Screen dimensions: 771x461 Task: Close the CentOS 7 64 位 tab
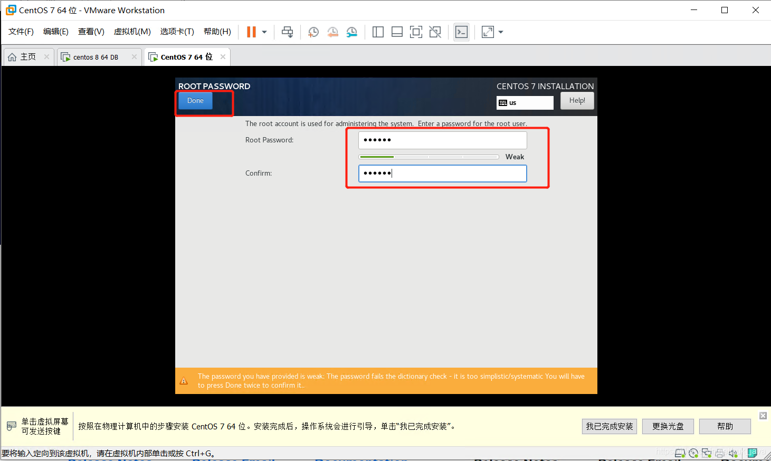(223, 57)
